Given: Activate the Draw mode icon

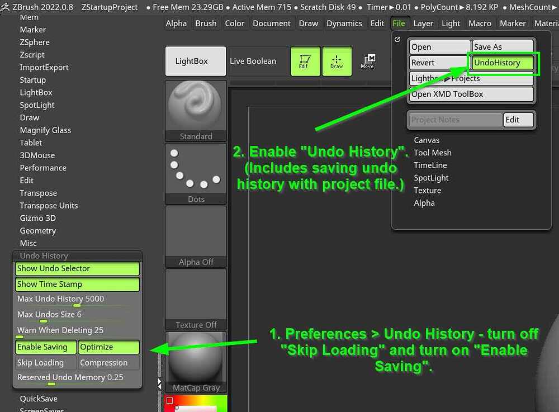Looking at the screenshot, I should (337, 61).
